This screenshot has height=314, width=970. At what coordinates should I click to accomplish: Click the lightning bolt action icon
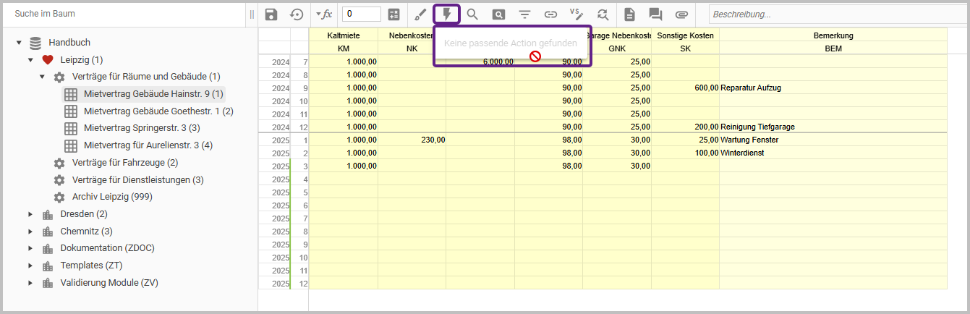447,14
